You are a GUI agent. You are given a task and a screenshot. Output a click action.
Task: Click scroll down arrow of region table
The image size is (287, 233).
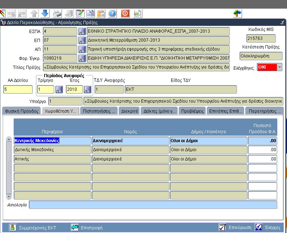9,196
